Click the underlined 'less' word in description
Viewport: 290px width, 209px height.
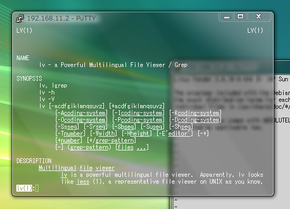pos(83,182)
